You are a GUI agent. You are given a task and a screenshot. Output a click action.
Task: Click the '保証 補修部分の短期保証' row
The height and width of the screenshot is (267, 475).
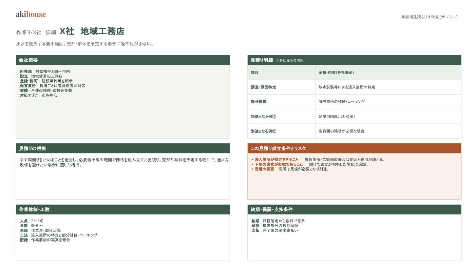275,226
